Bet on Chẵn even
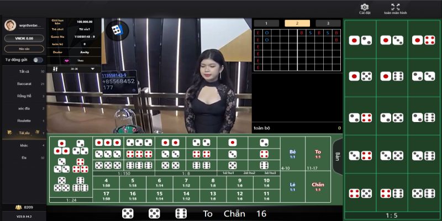This screenshot has height=221, width=442. (318, 187)
